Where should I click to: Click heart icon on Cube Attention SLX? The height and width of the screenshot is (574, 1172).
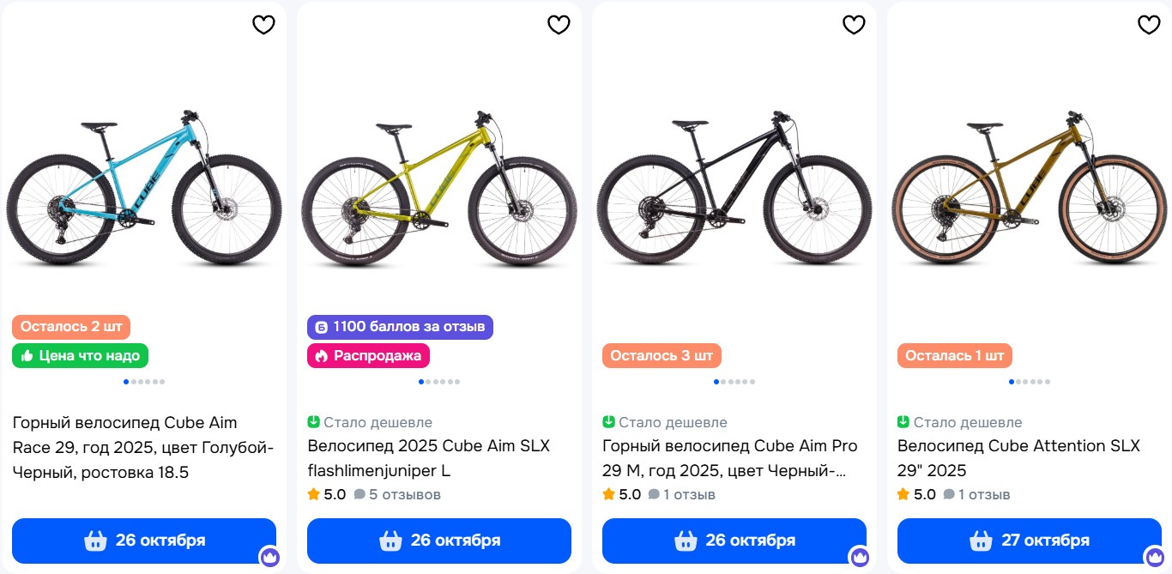[1149, 25]
